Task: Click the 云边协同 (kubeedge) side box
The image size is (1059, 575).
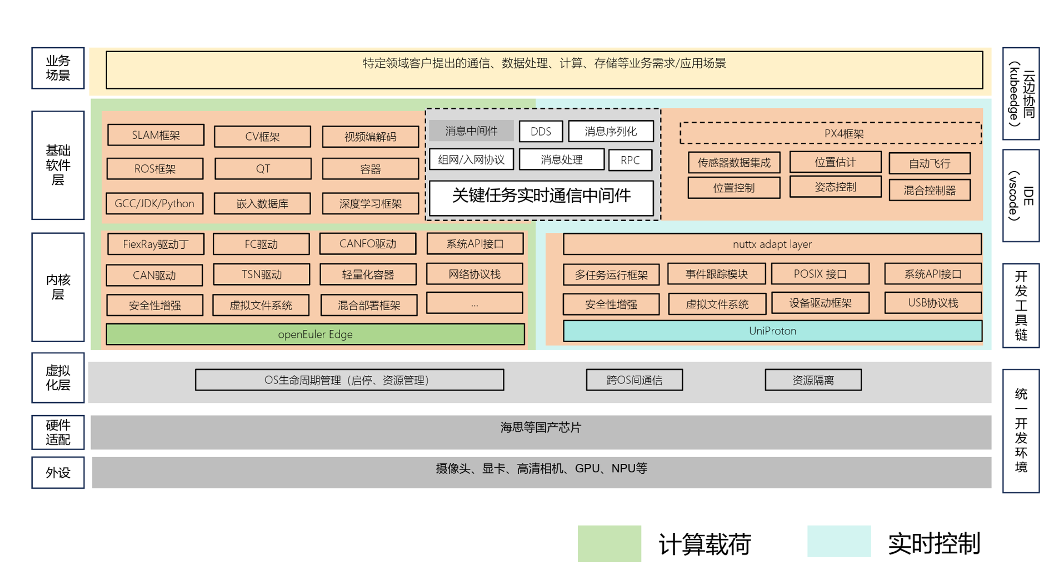Action: point(1021,93)
